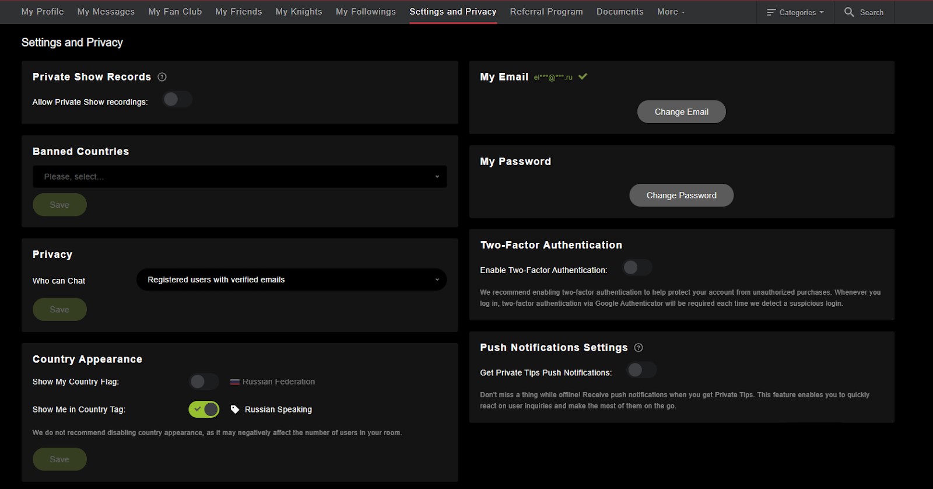Open the Categories dropdown
Viewport: 933px width, 489px height.
click(x=795, y=12)
